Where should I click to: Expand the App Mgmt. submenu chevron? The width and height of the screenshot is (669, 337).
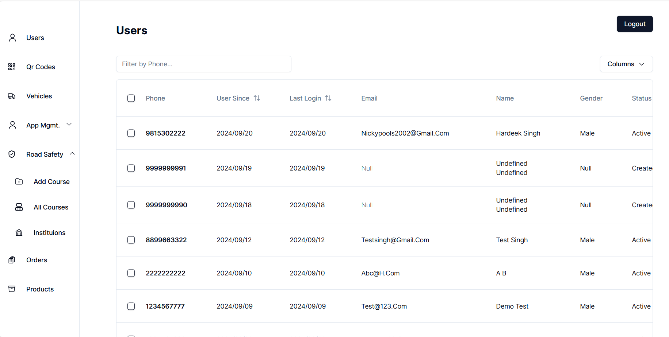click(69, 125)
